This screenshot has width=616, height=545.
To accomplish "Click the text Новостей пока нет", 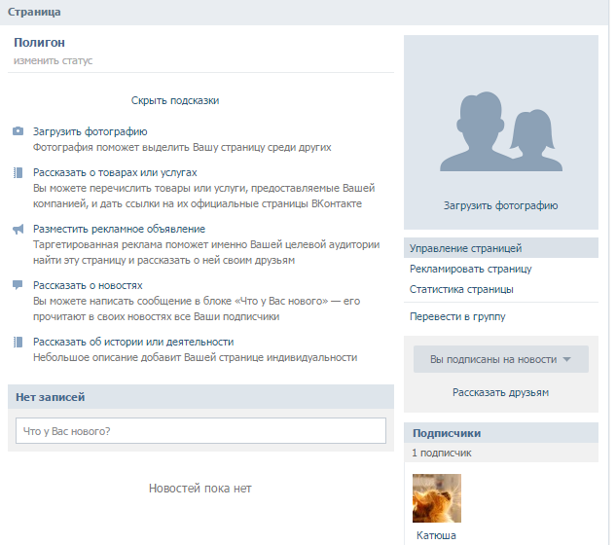I will click(199, 488).
